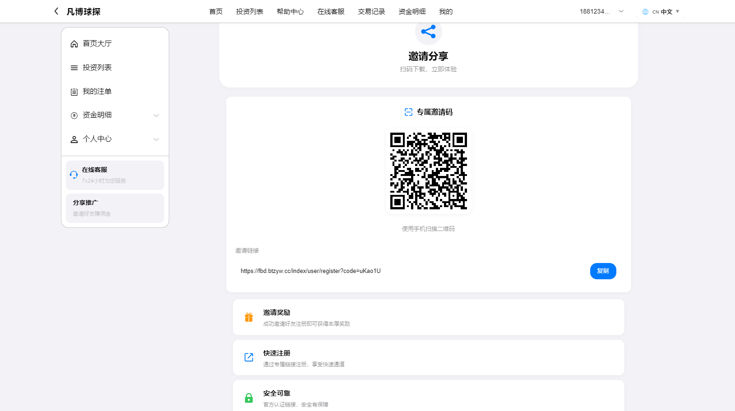
Task: Expand the 个人中心 chevron
Action: coord(156,139)
